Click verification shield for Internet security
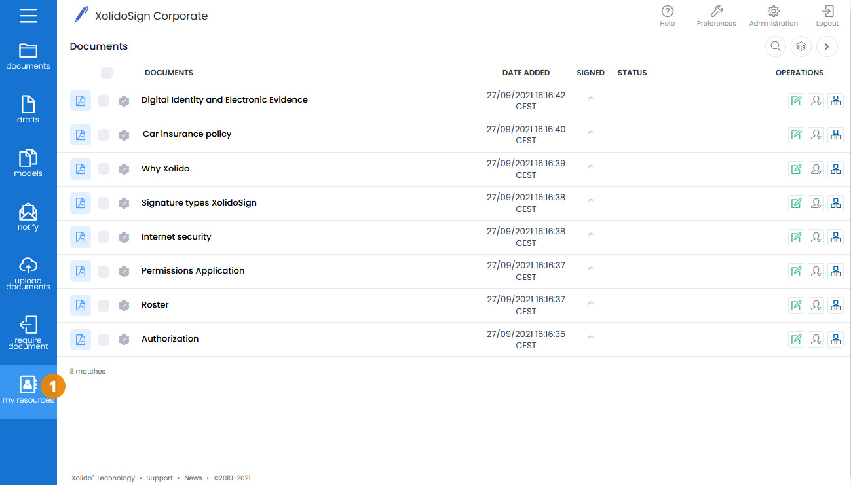 click(x=124, y=237)
